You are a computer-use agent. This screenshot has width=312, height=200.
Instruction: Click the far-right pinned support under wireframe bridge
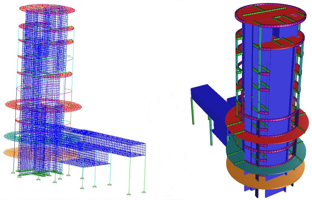point(143,192)
